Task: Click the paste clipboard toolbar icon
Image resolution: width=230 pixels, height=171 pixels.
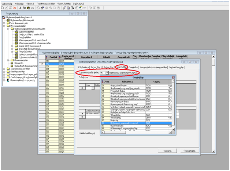Action: click(28, 7)
